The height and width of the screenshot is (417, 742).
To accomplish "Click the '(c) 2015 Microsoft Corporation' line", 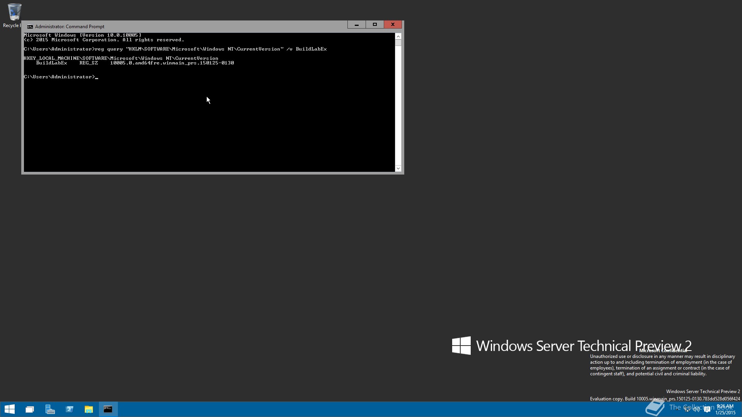I will coord(104,40).
